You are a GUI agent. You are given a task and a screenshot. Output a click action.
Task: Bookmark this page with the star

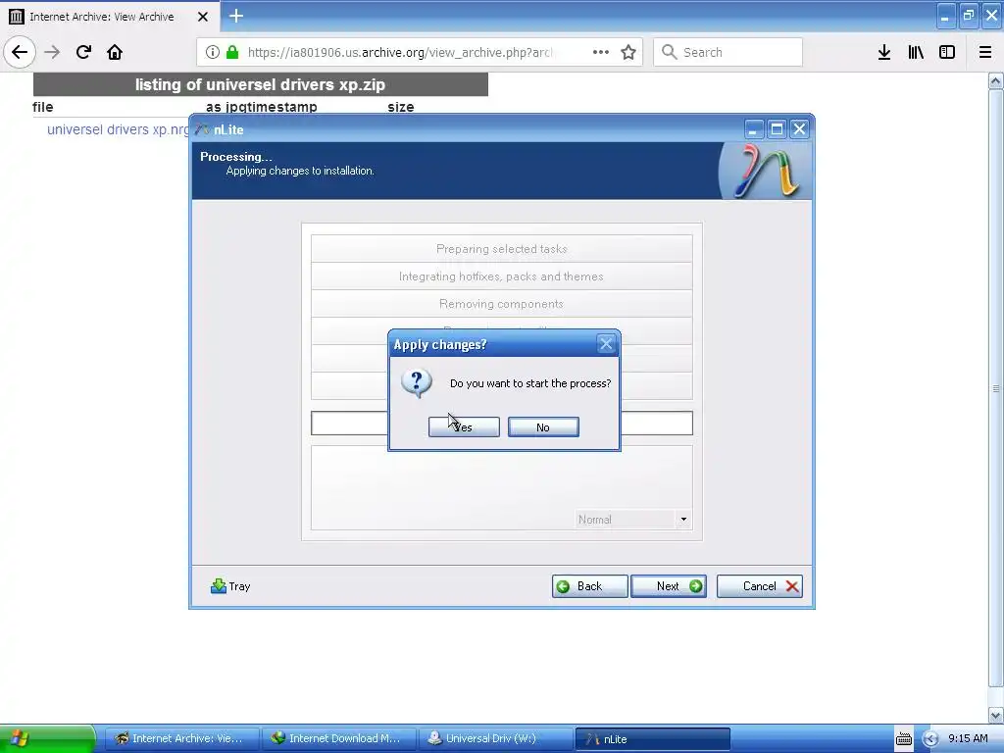(x=628, y=52)
